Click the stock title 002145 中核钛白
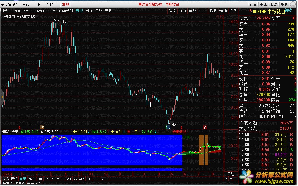The width and height of the screenshot is (298, 186). click(269, 12)
